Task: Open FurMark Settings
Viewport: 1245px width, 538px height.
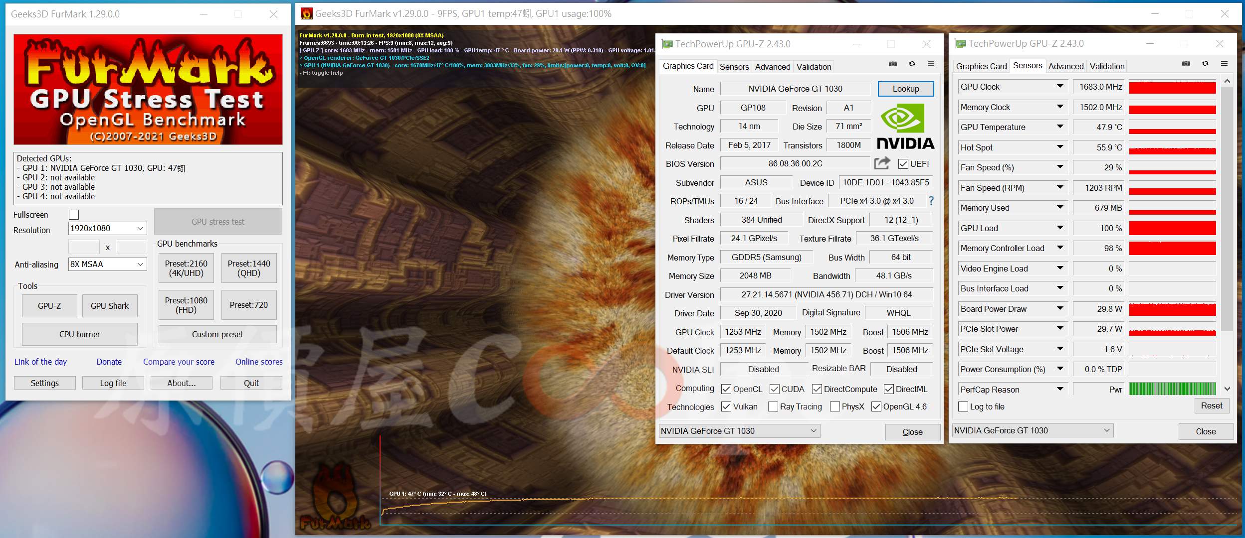Action: coord(45,383)
